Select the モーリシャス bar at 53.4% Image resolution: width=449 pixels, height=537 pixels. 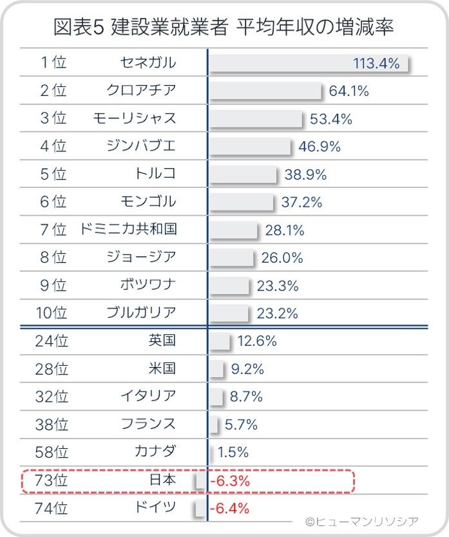pyautogui.click(x=255, y=119)
